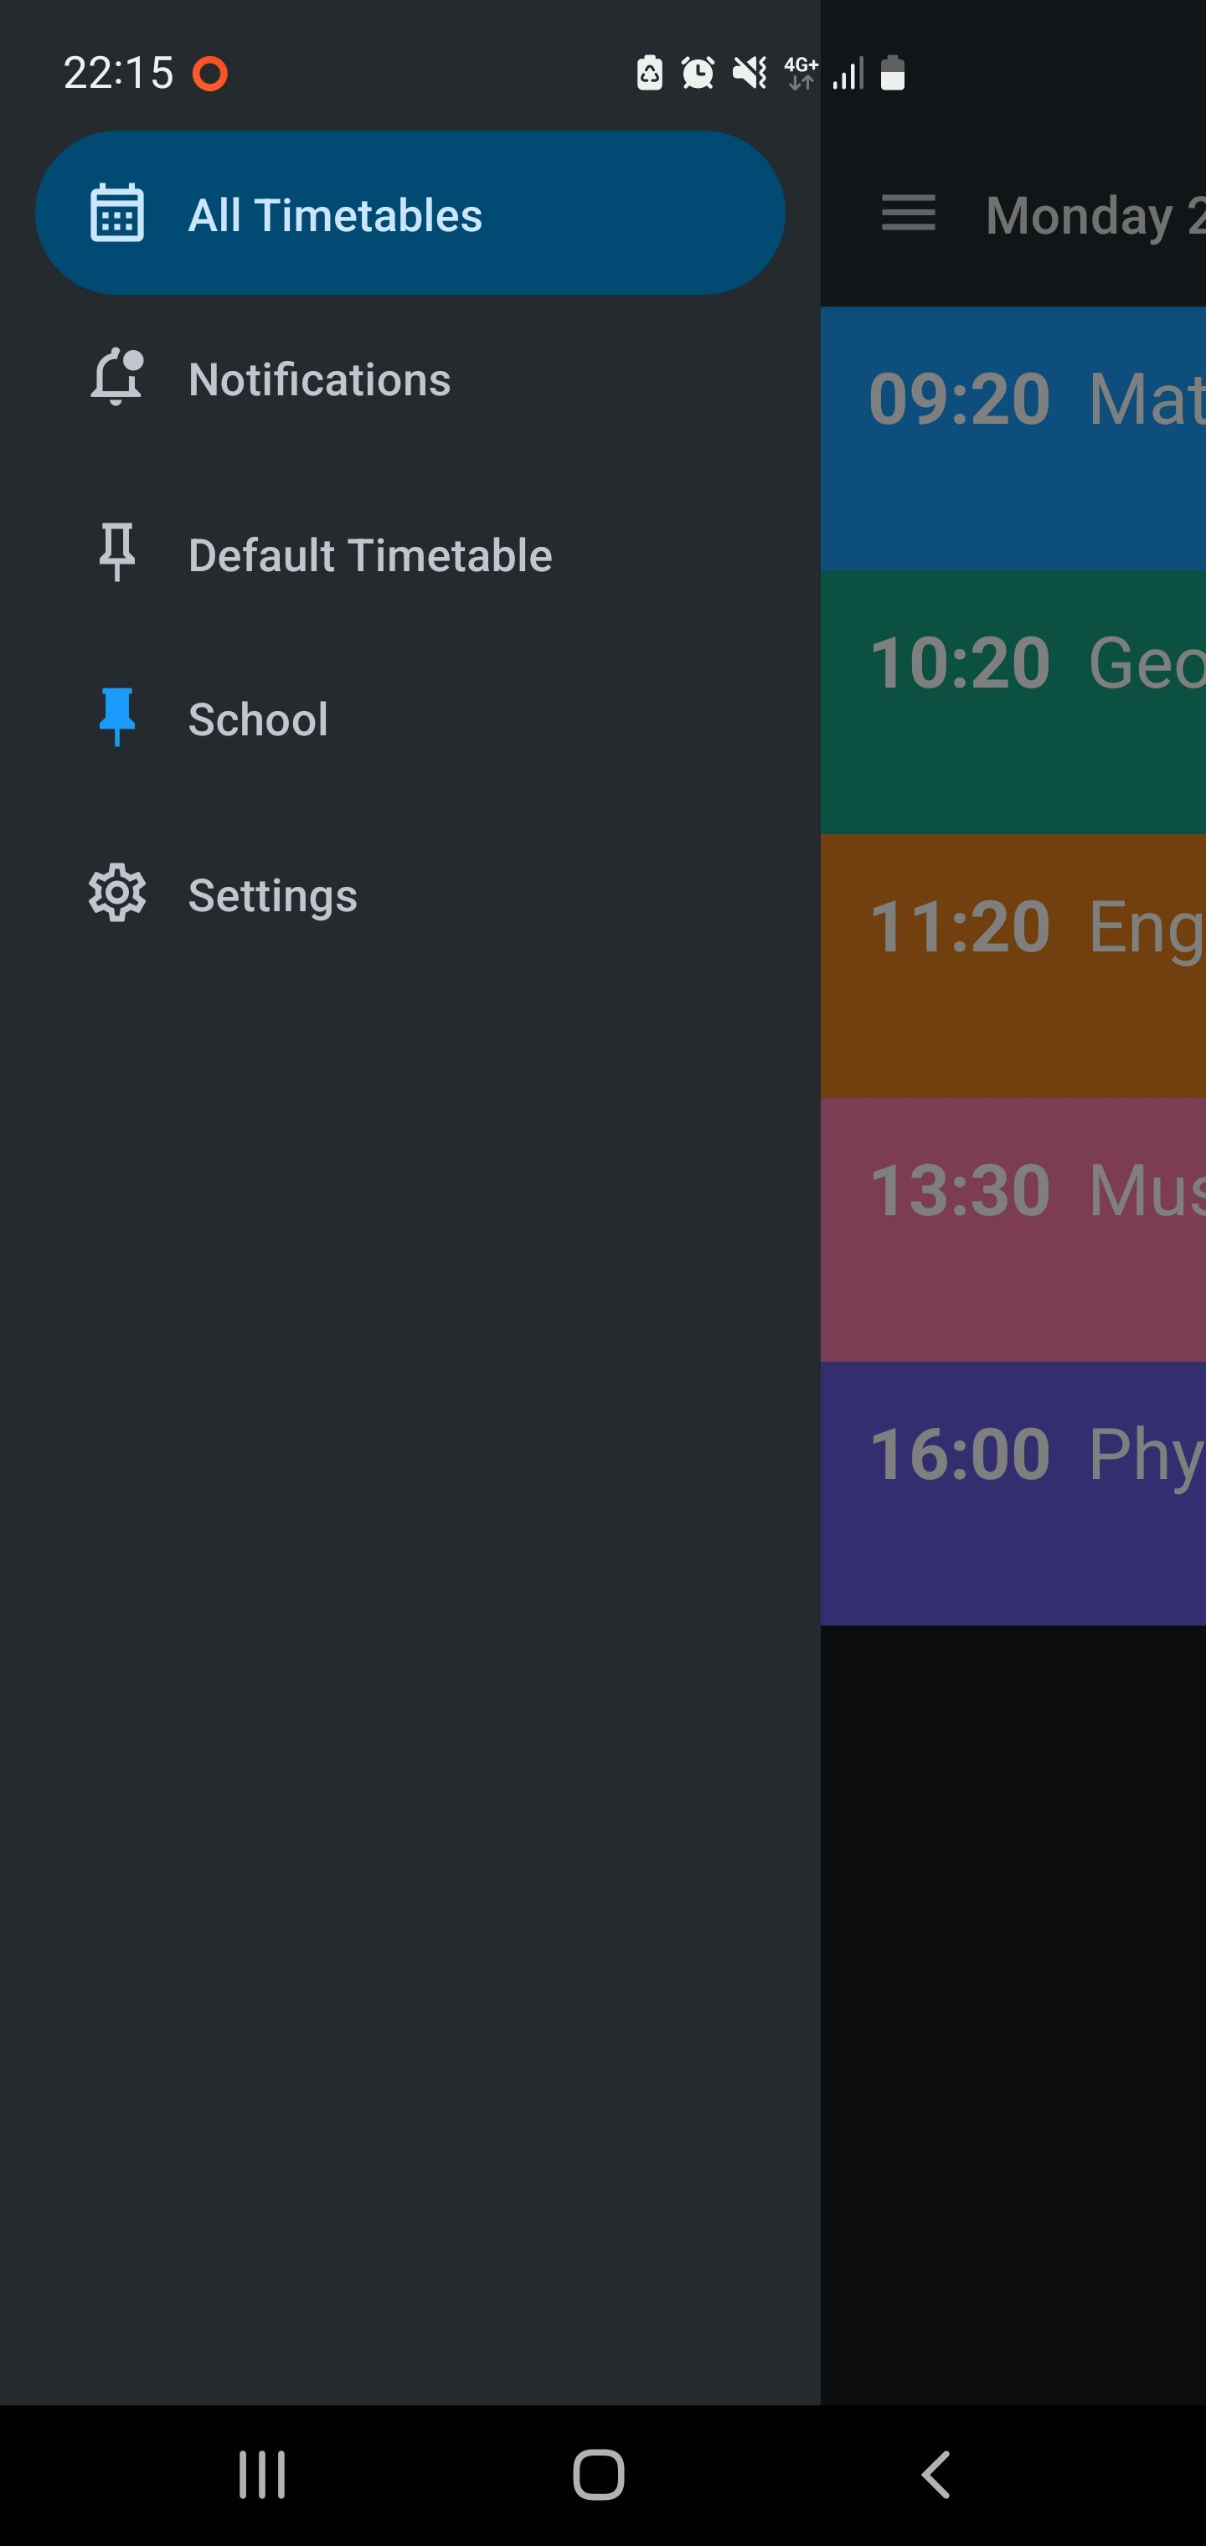This screenshot has width=1206, height=2546.
Task: Tap the bell icon for Notifications
Action: (x=116, y=378)
